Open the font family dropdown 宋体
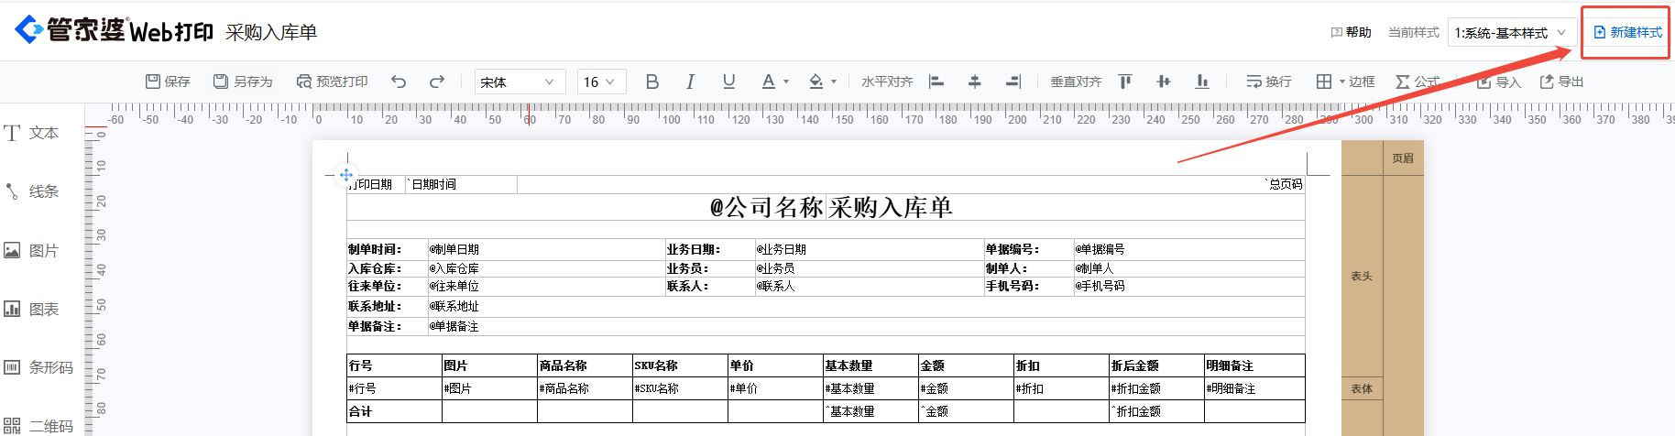 click(x=520, y=82)
